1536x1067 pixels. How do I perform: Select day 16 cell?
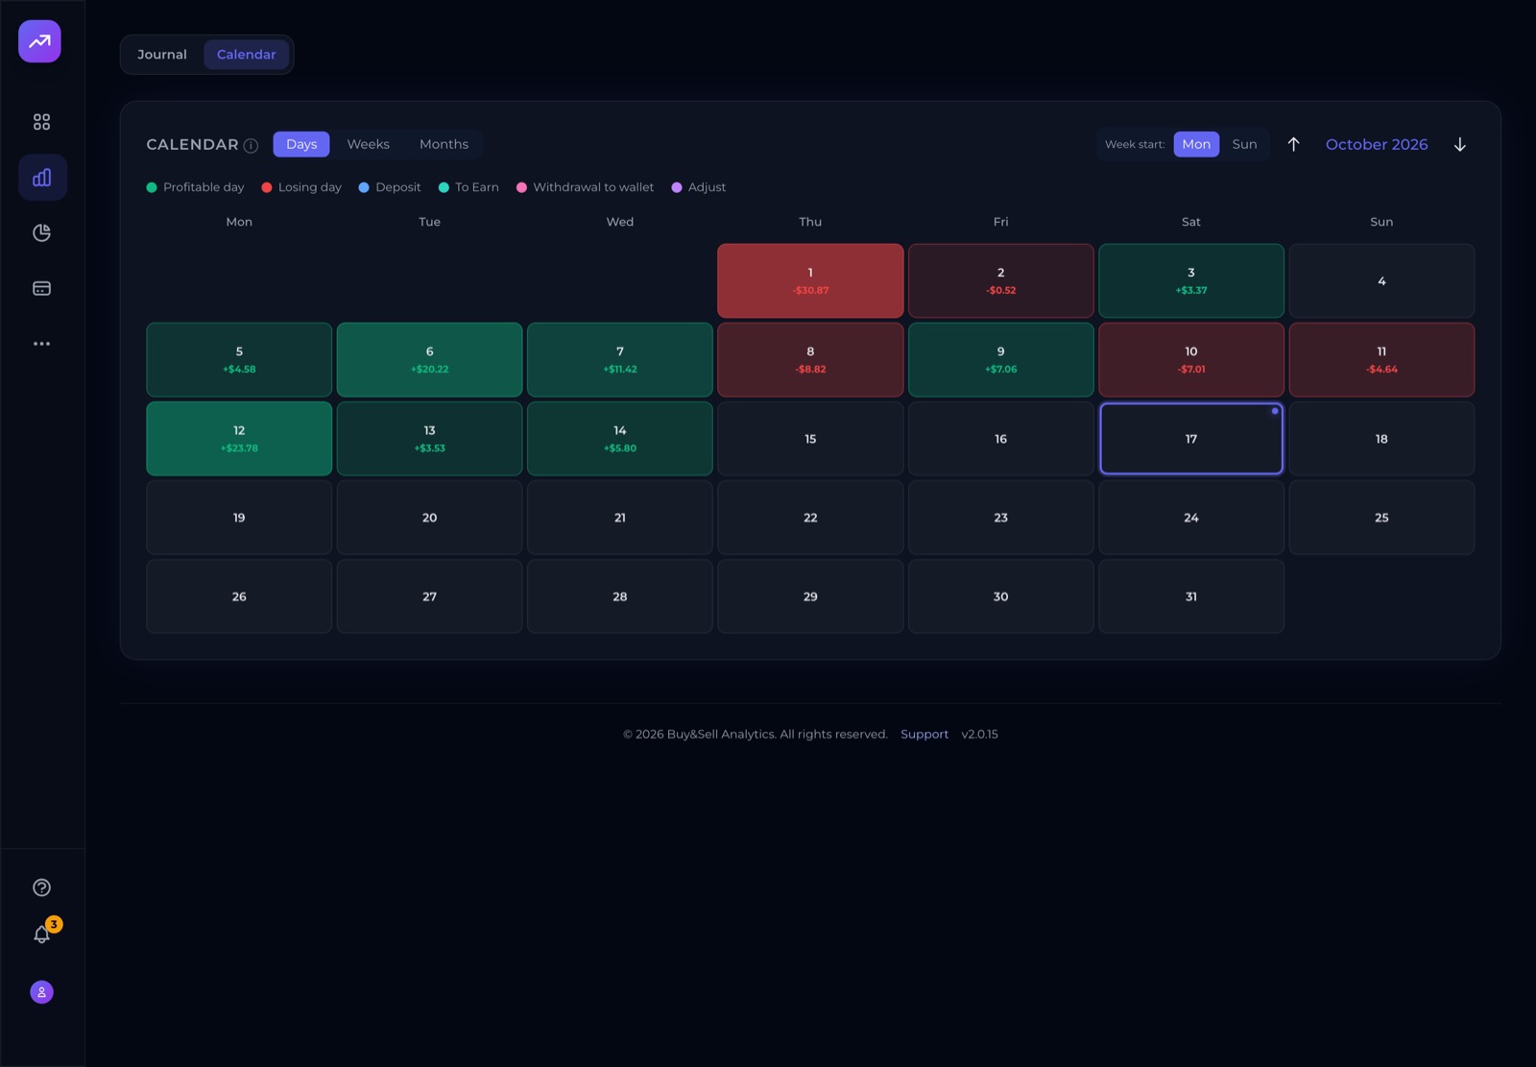[x=1000, y=439]
